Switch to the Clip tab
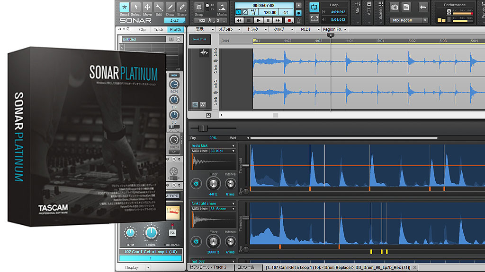Image resolution: width=485 pixels, height=272 pixels. coord(142,30)
